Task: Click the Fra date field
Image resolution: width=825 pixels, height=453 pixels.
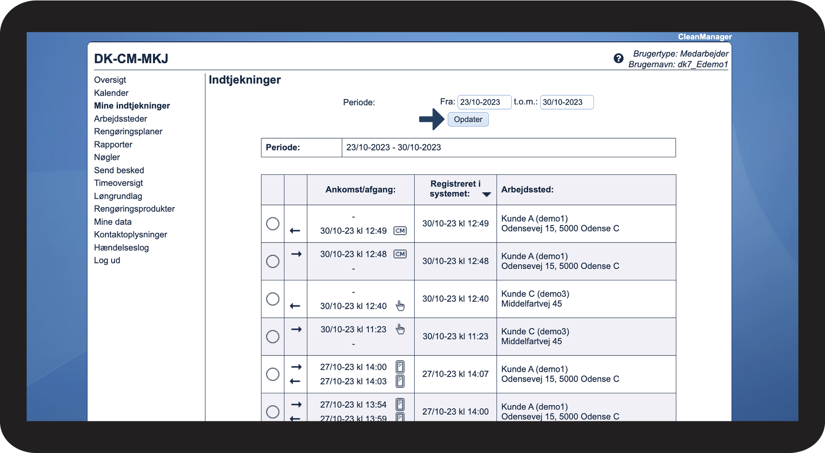Action: [x=484, y=102]
